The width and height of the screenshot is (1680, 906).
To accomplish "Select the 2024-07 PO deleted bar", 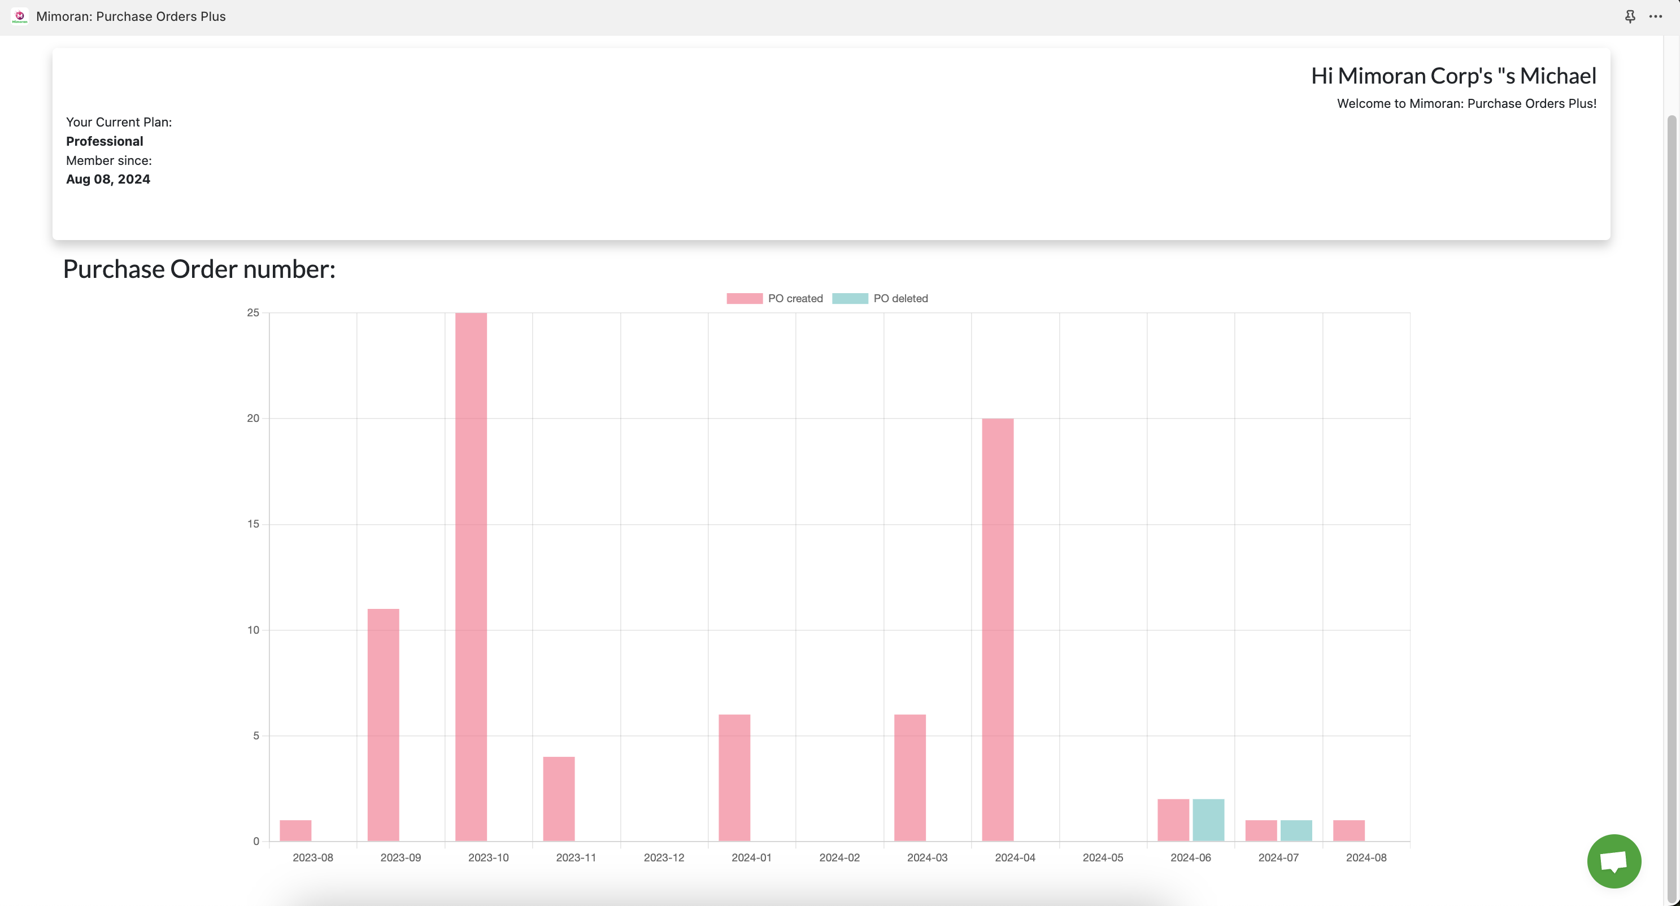I will (1296, 830).
